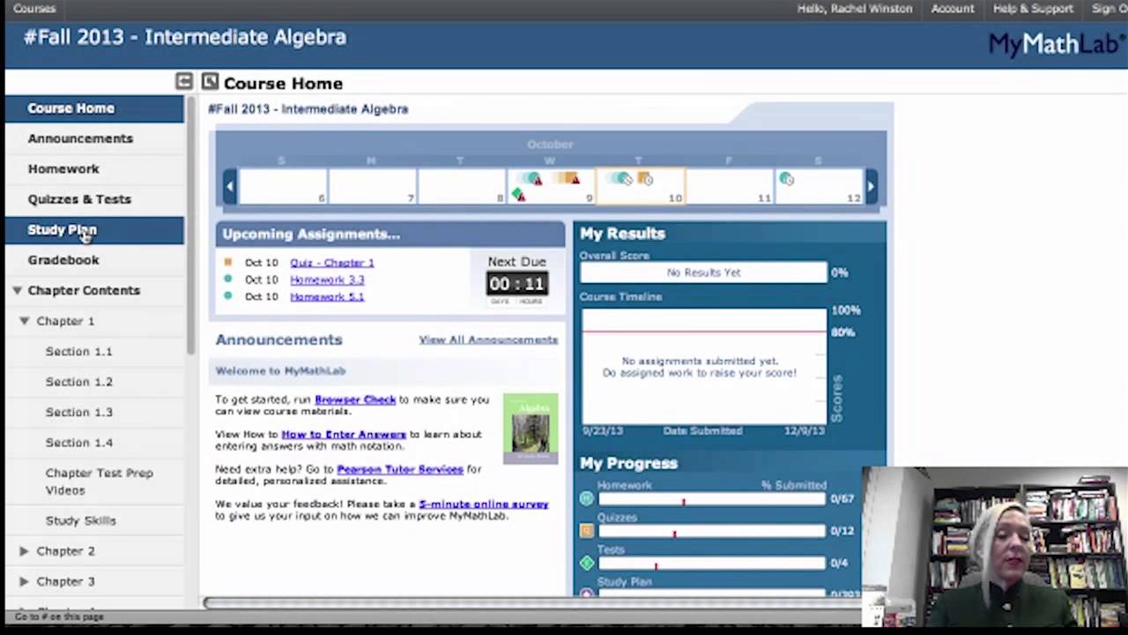Click the Homework progress icon
The height and width of the screenshot is (635, 1128).
587,499
